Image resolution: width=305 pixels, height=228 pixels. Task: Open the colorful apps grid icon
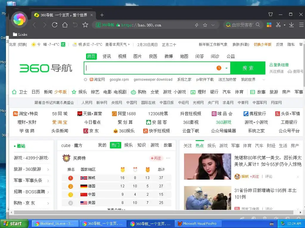click(x=269, y=25)
